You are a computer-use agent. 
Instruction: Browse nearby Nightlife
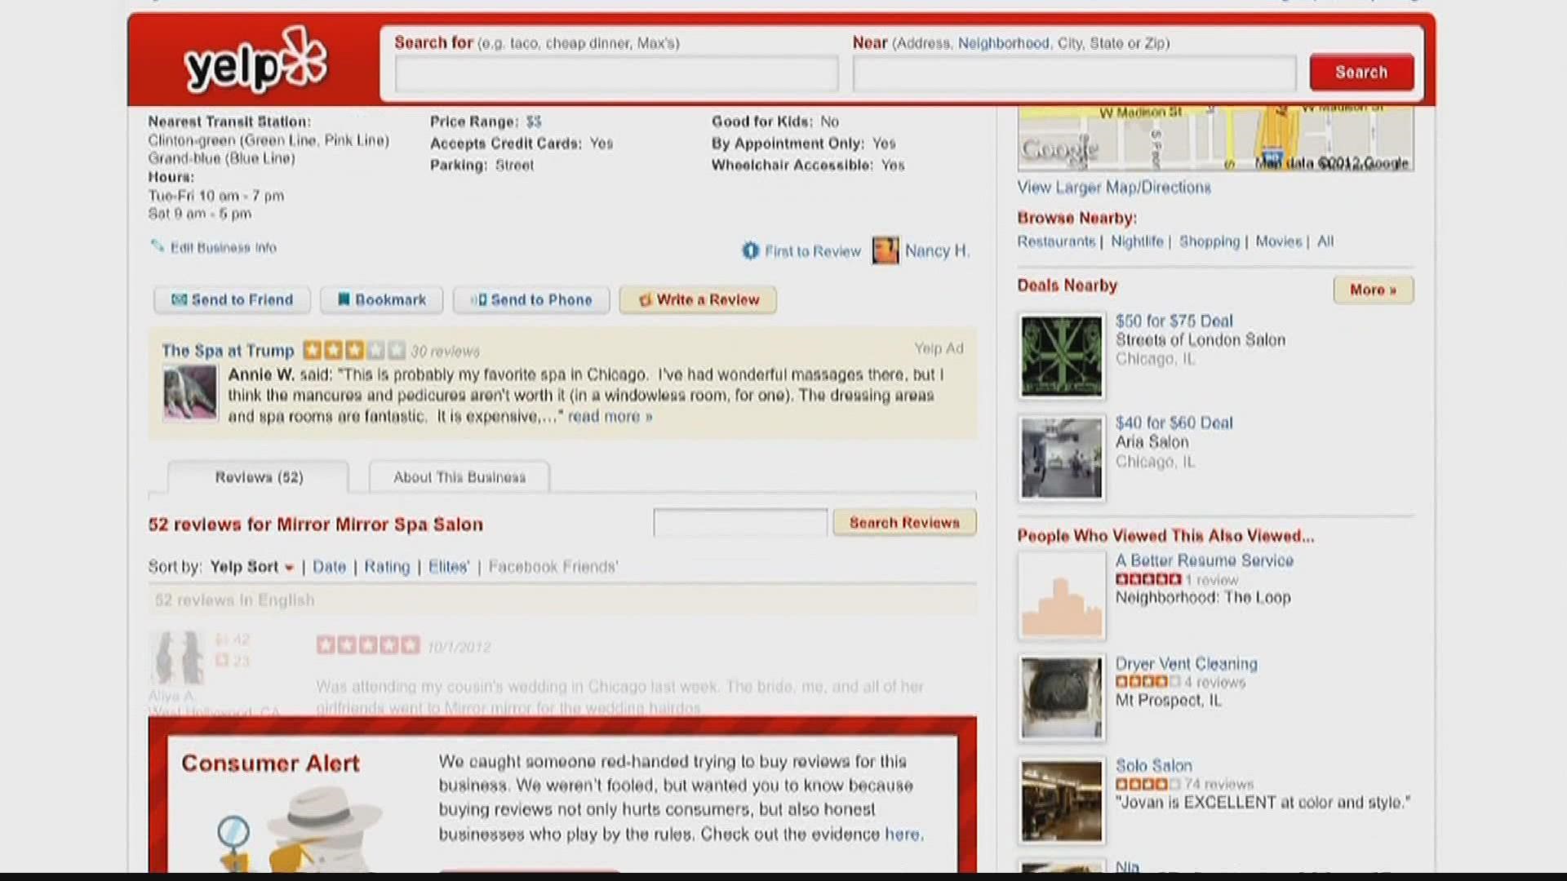point(1137,241)
